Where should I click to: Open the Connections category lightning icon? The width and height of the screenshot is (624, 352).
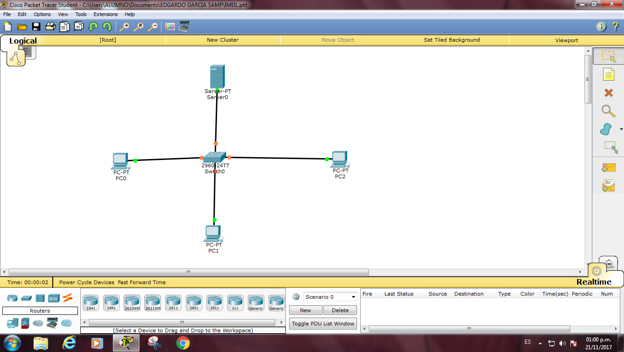pos(67,298)
